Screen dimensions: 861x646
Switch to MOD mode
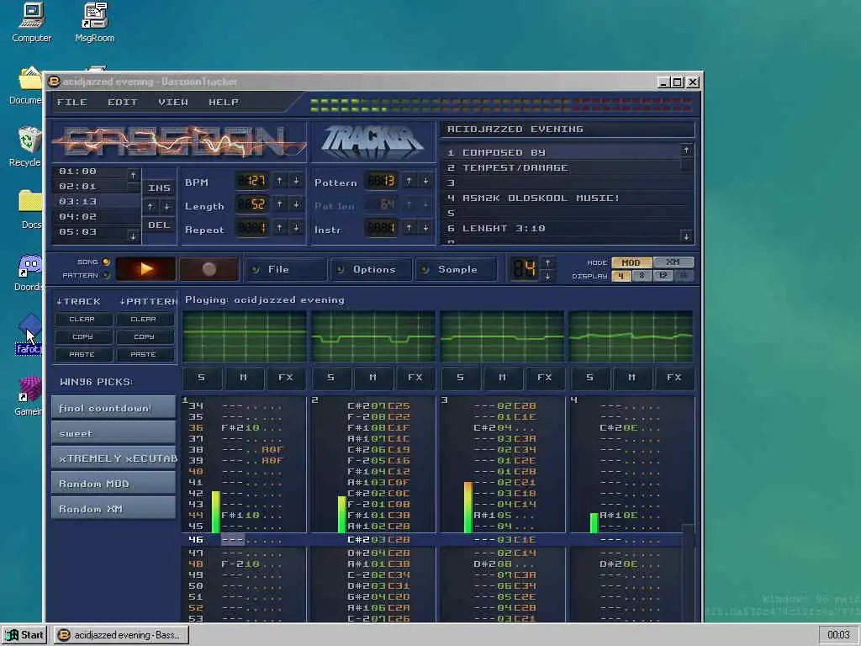(631, 262)
